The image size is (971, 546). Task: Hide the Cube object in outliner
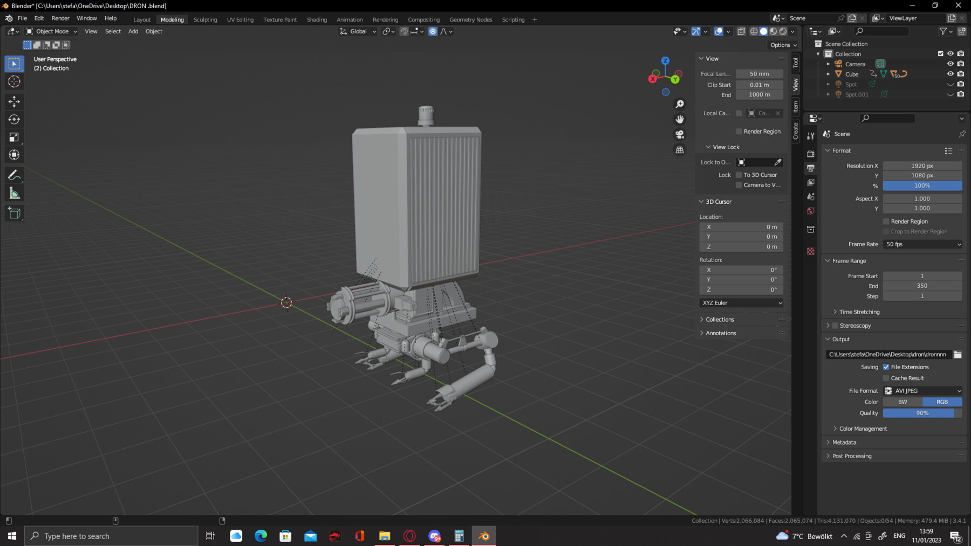[950, 74]
